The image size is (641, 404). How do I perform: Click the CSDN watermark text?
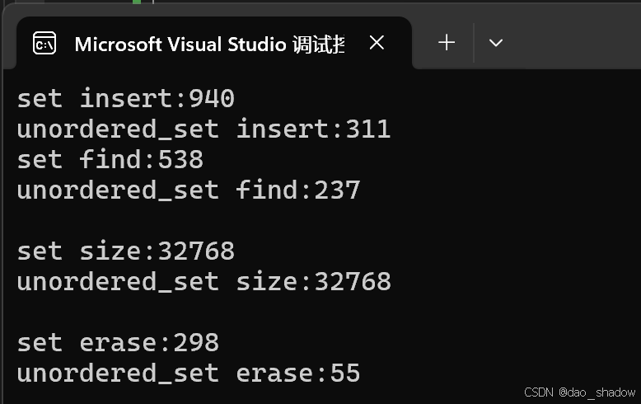tap(539, 392)
